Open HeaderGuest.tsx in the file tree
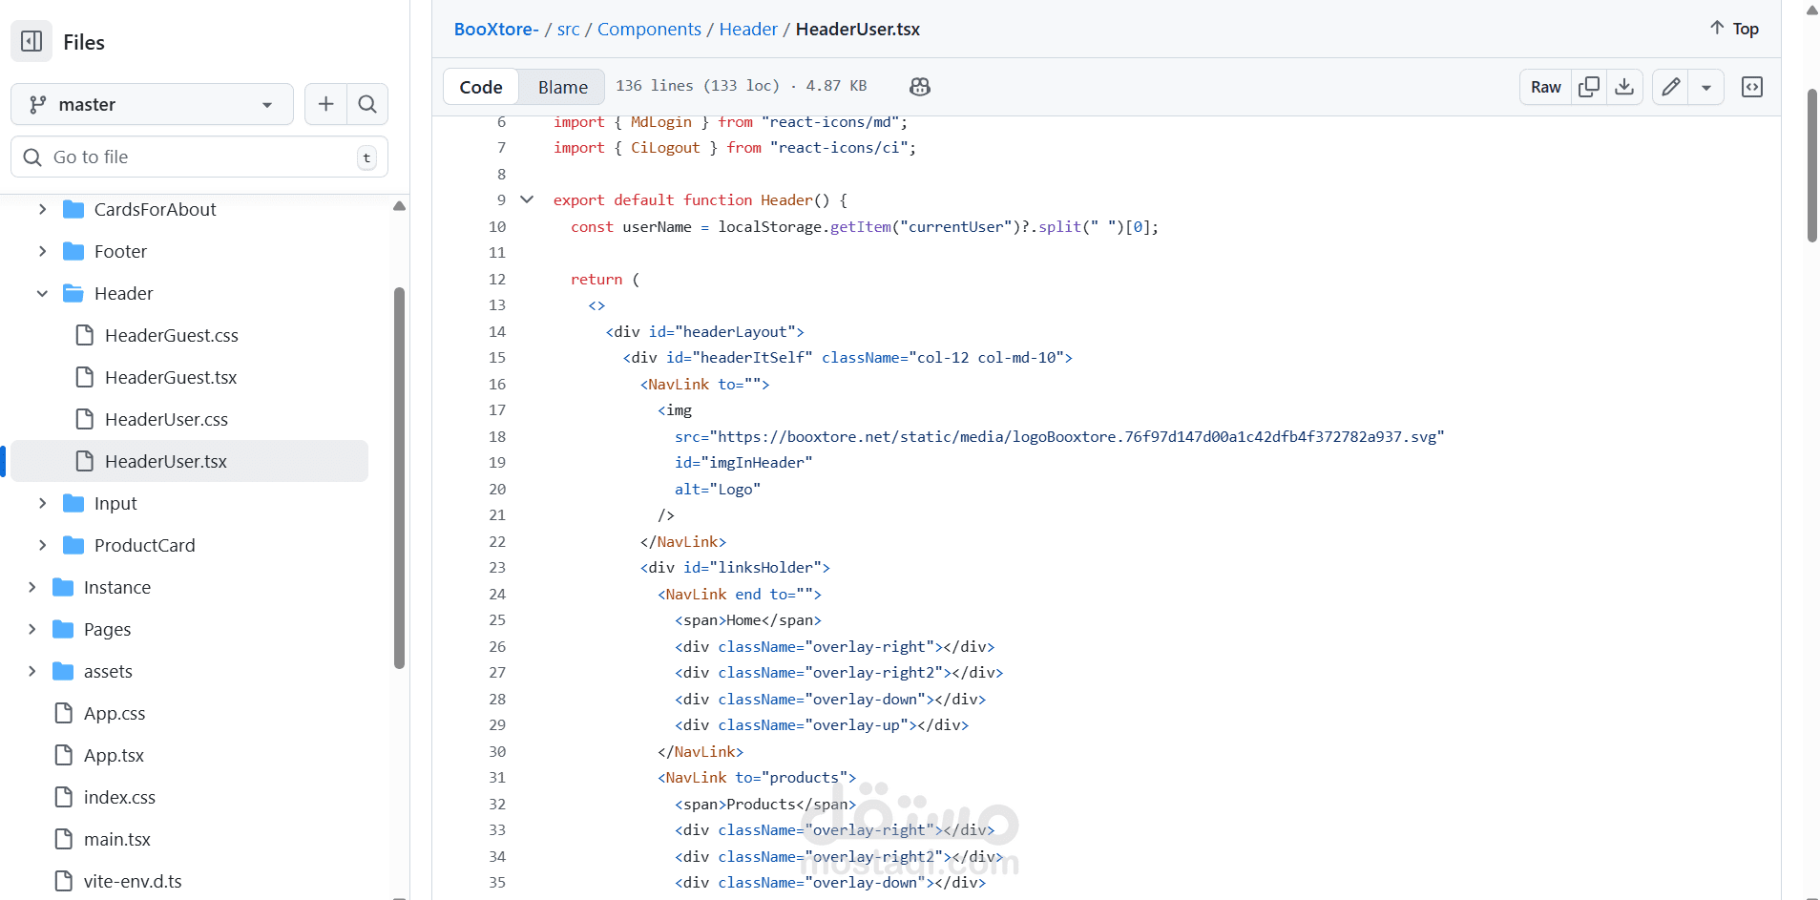1820x900 pixels. coord(171,378)
